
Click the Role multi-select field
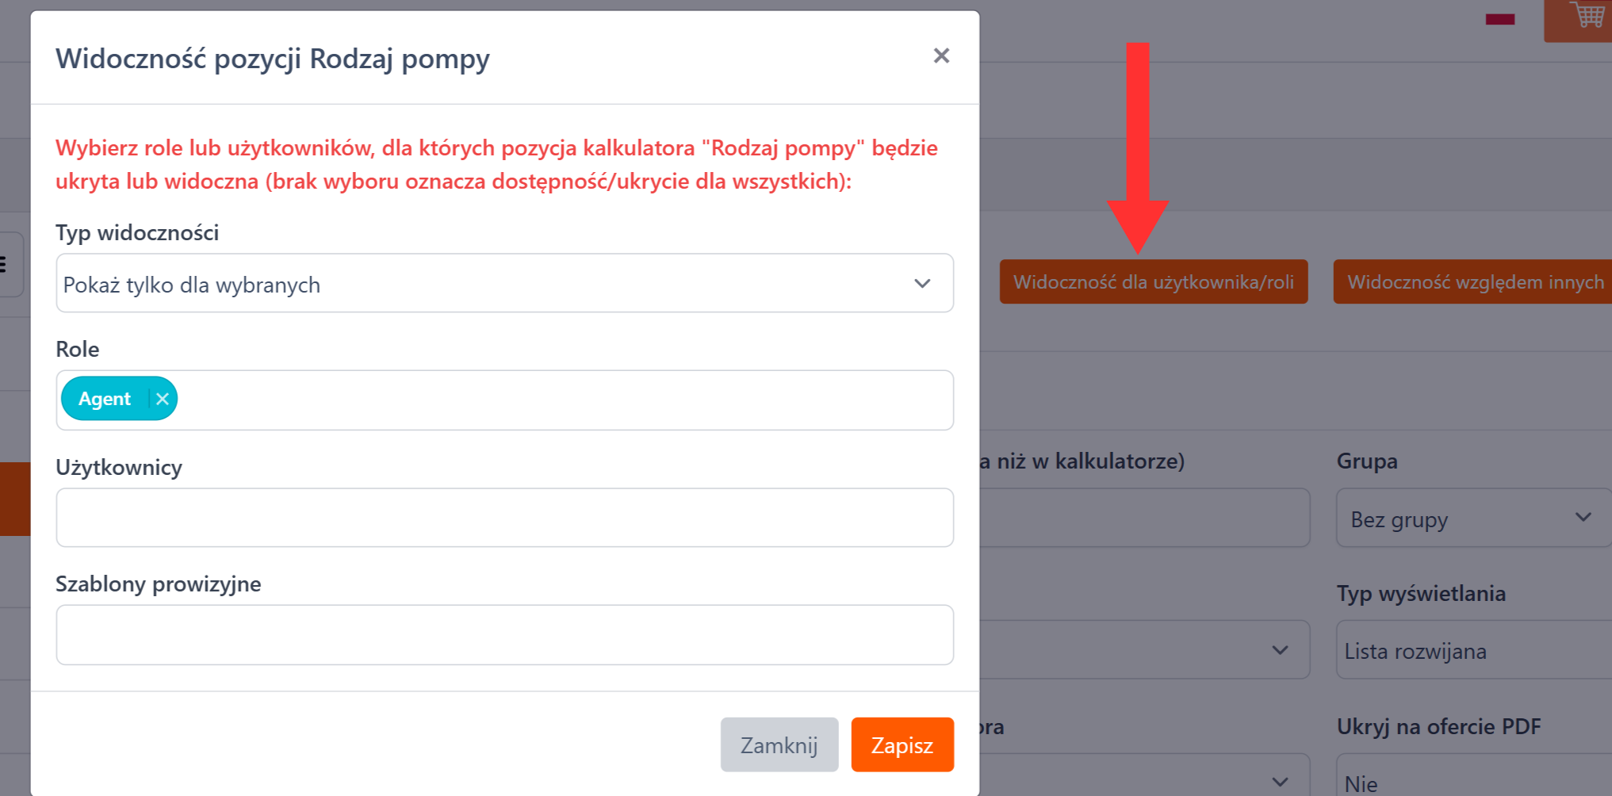[555, 400]
